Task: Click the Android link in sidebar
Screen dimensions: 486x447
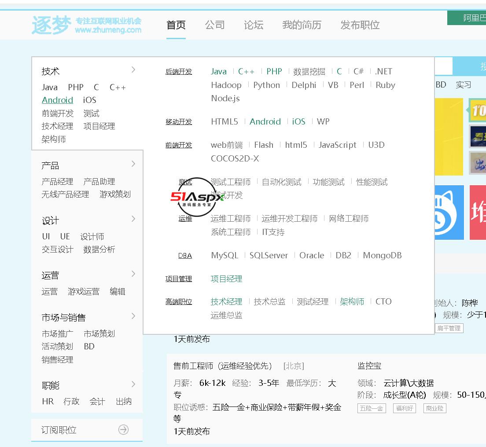Action: [57, 100]
